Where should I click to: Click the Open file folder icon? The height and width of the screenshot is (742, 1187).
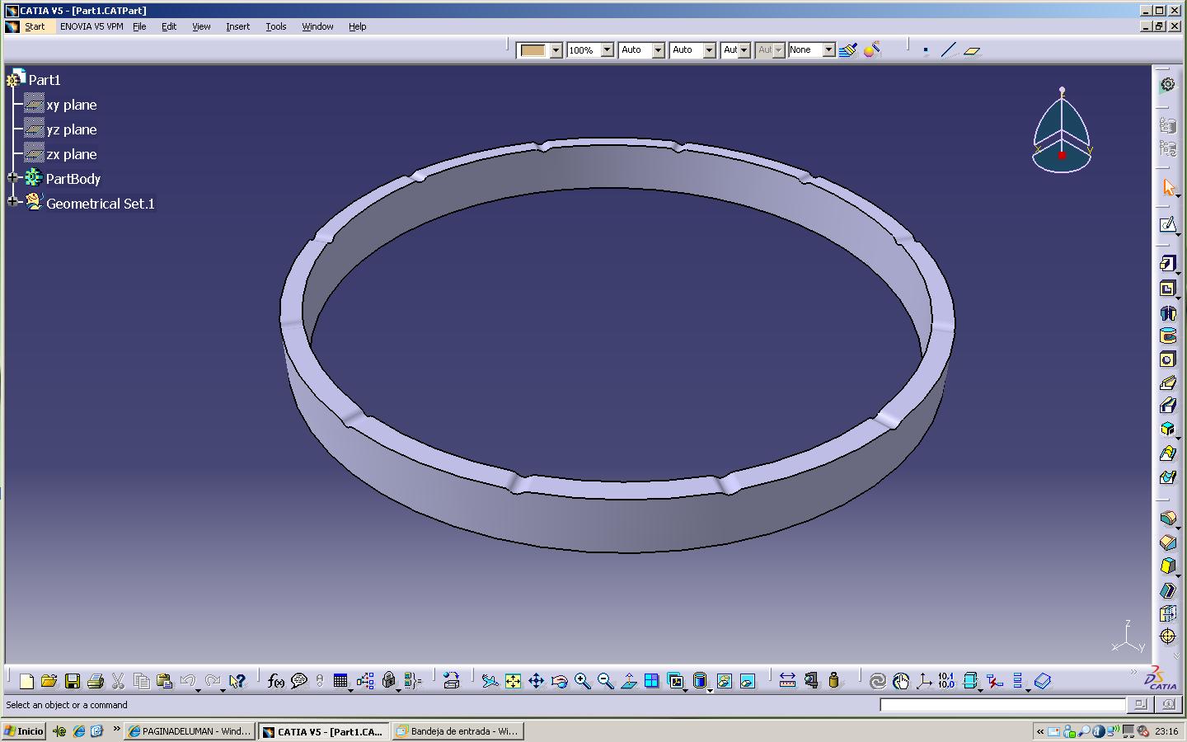coord(49,681)
